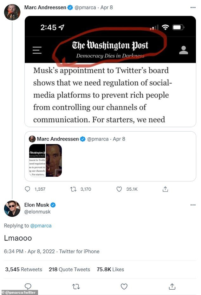
Task: View the 75.8K Likes list
Action: pyautogui.click(x=110, y=269)
